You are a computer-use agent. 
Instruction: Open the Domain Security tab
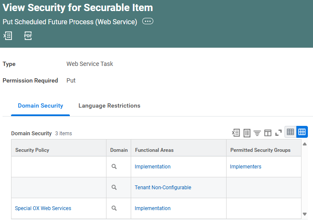[x=40, y=105]
